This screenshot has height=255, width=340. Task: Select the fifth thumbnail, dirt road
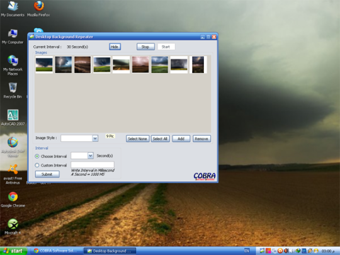click(121, 65)
